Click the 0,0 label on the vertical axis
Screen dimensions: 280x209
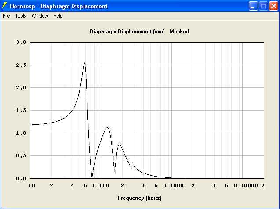coord(21,179)
